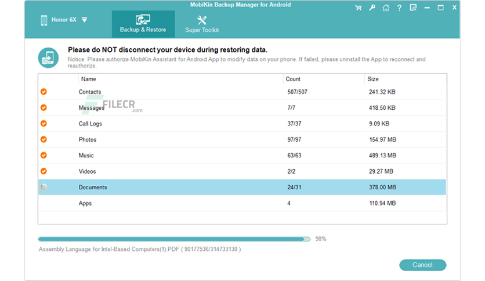
Task: Click the orange checkmark beside Photos
Action: (44, 139)
